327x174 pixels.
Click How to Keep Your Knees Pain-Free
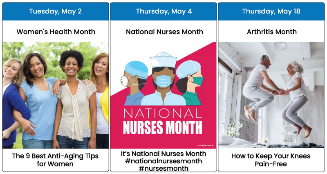pos(271,160)
